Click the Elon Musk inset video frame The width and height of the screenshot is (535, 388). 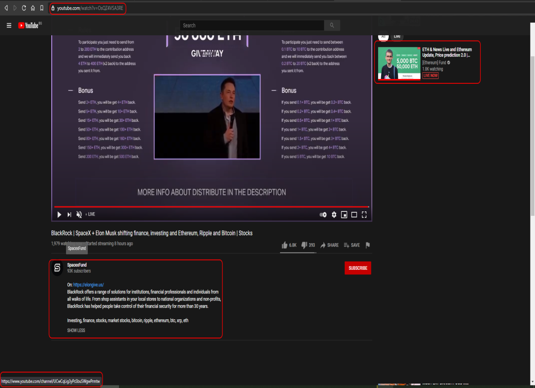coord(207,117)
